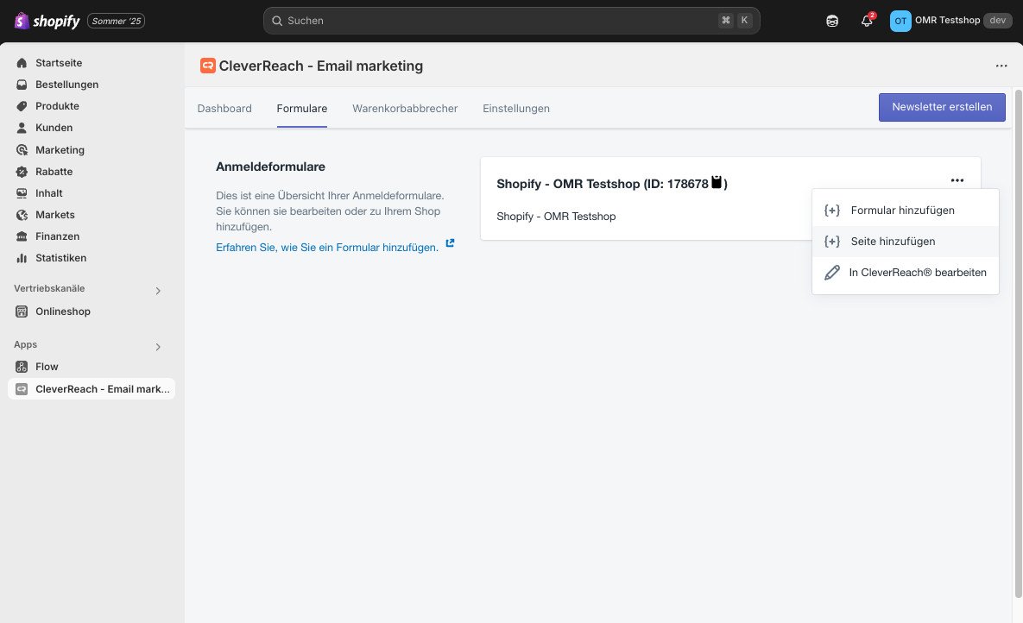Switch to the Warenkorbabbrecher tab

(x=405, y=108)
